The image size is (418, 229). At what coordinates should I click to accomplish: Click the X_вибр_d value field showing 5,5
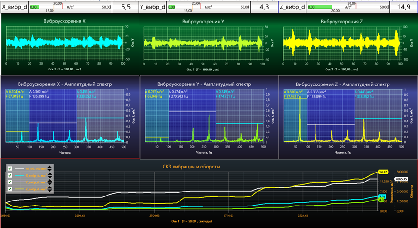tap(126, 7)
